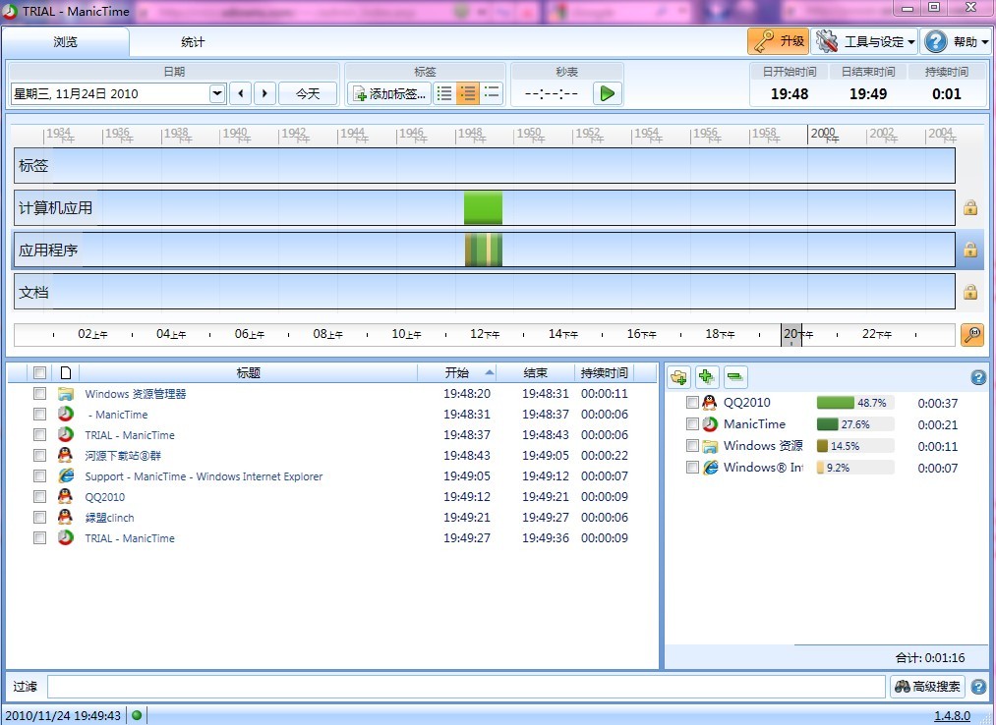Screen dimensions: 996x725
Task: Click the 添加标签 button
Action: (x=389, y=94)
